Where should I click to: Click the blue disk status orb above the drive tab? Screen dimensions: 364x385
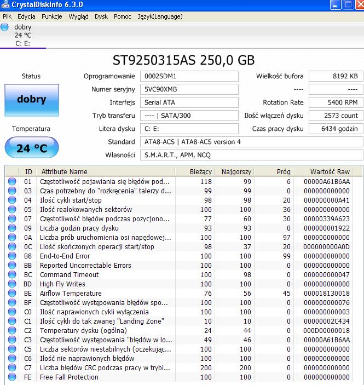click(x=4, y=27)
